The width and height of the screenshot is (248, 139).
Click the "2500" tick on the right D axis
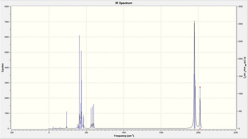[241, 41]
